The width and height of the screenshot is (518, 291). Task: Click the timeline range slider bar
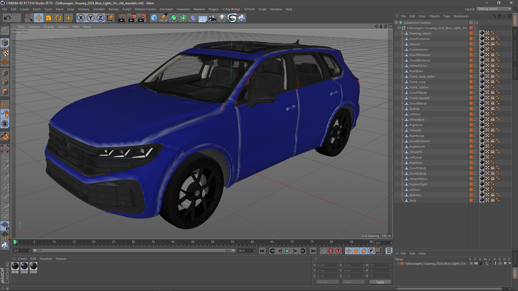tap(134, 251)
